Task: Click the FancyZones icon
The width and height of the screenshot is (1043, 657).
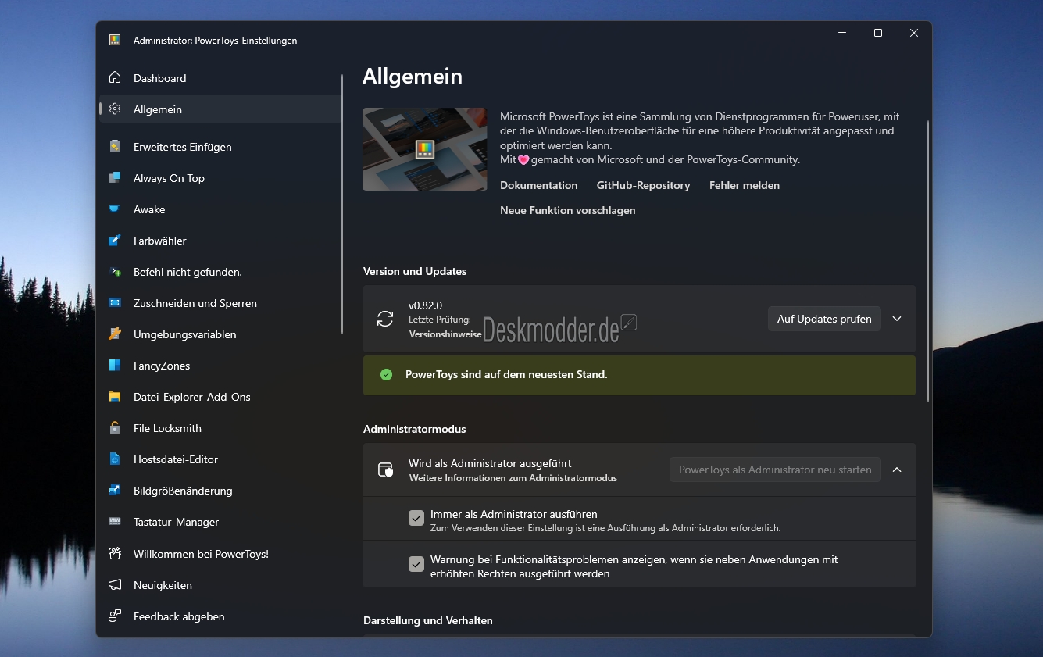Action: [x=115, y=366]
